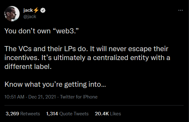Click the verified checkmark badge
Viewport: 189px width, 122px height.
tap(43, 10)
